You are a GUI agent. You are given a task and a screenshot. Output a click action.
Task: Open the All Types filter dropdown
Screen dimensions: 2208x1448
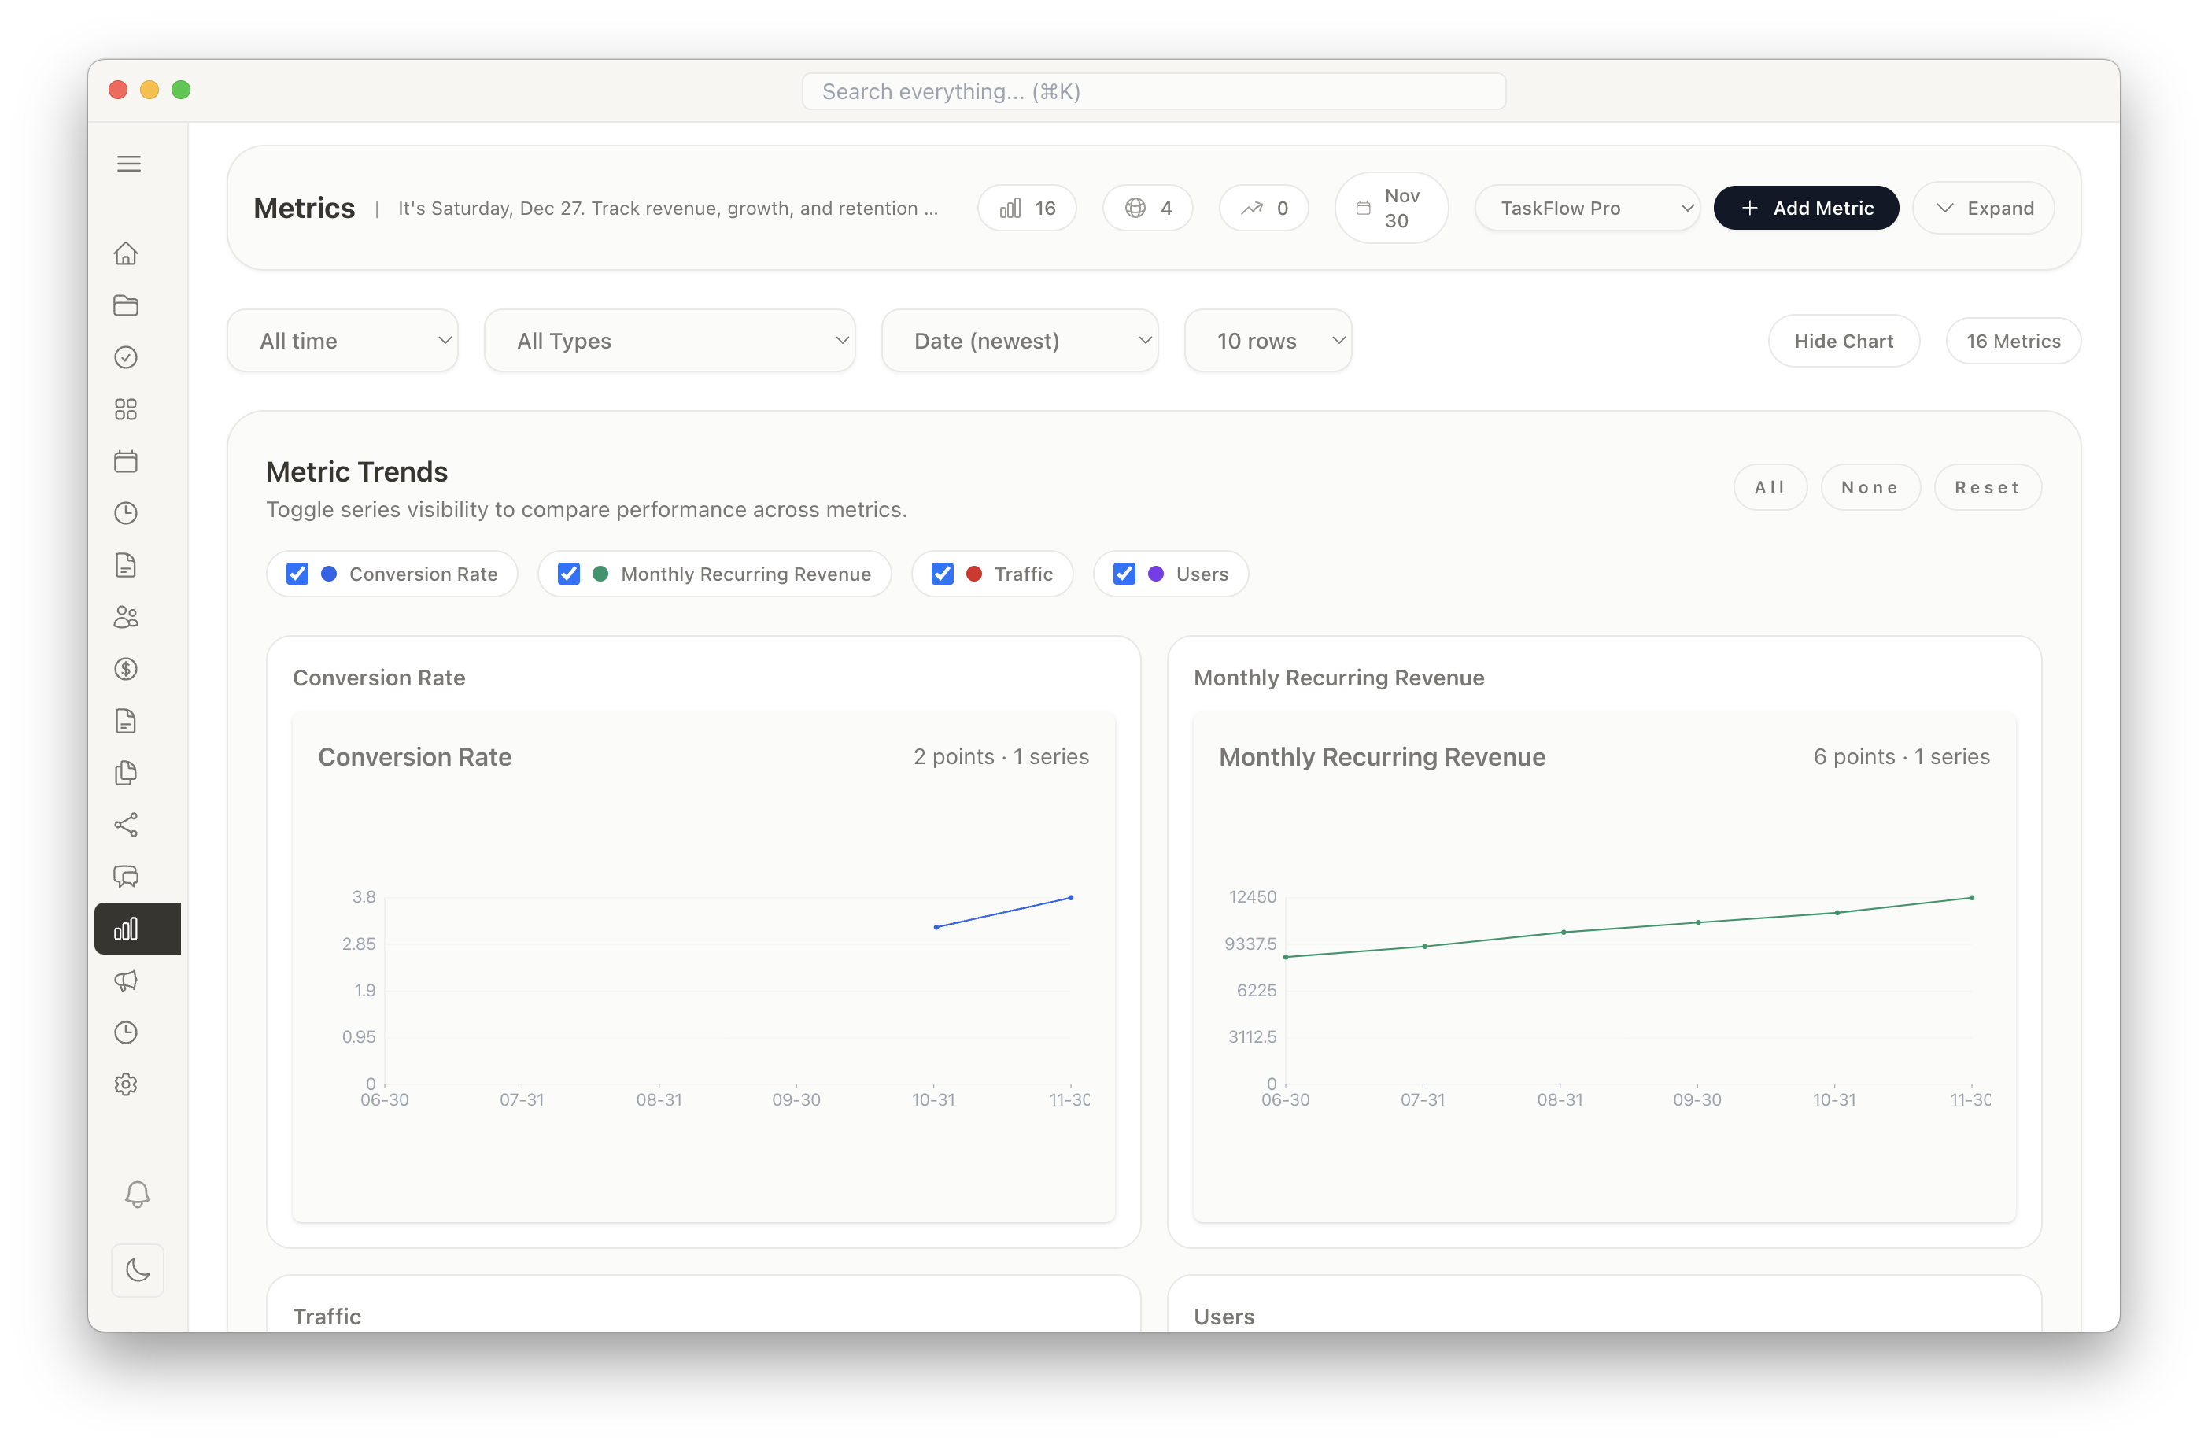pos(670,341)
